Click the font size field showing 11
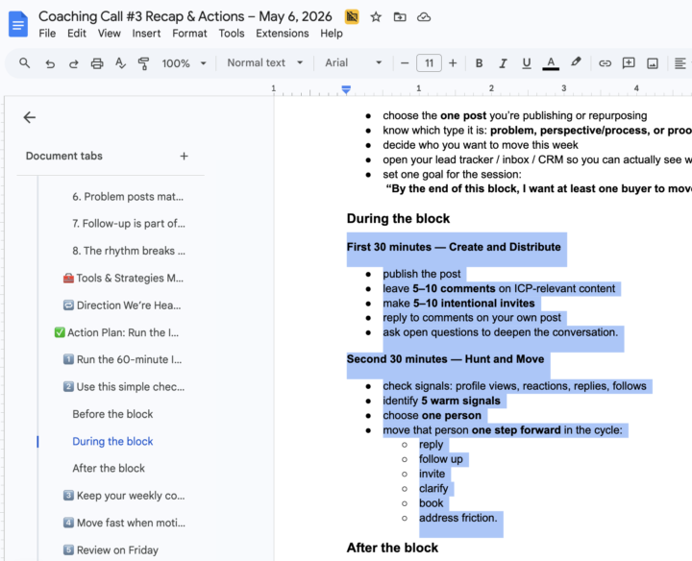The image size is (692, 561). pos(429,63)
